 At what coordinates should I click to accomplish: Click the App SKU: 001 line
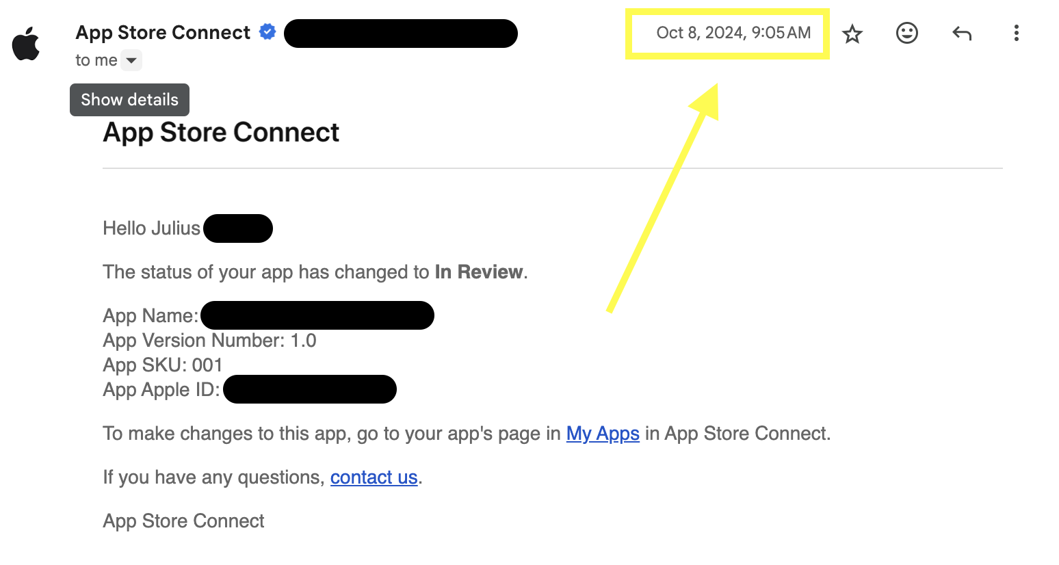click(163, 365)
